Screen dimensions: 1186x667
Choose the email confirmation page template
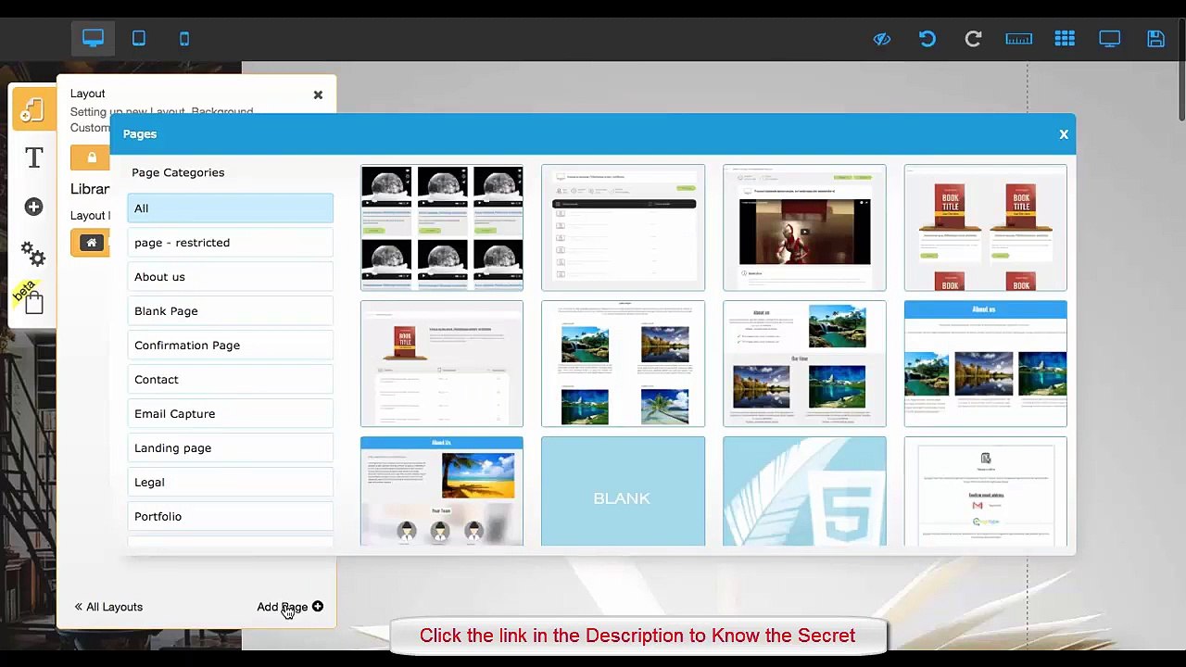pos(986,491)
